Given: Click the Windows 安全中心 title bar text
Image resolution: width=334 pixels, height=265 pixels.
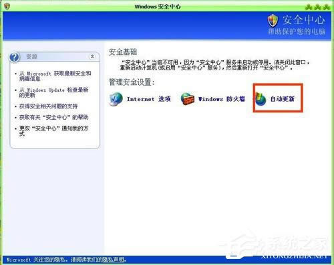Looking at the screenshot, I should [x=158, y=7].
